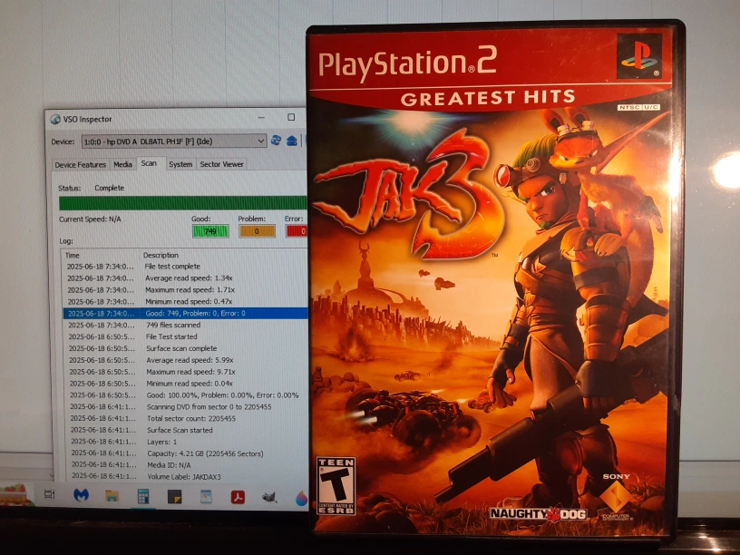Image resolution: width=740 pixels, height=555 pixels.
Task: Click the Description column header
Action: [161, 255]
